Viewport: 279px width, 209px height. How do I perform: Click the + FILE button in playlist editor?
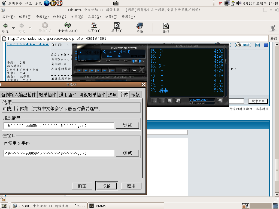[154, 101]
